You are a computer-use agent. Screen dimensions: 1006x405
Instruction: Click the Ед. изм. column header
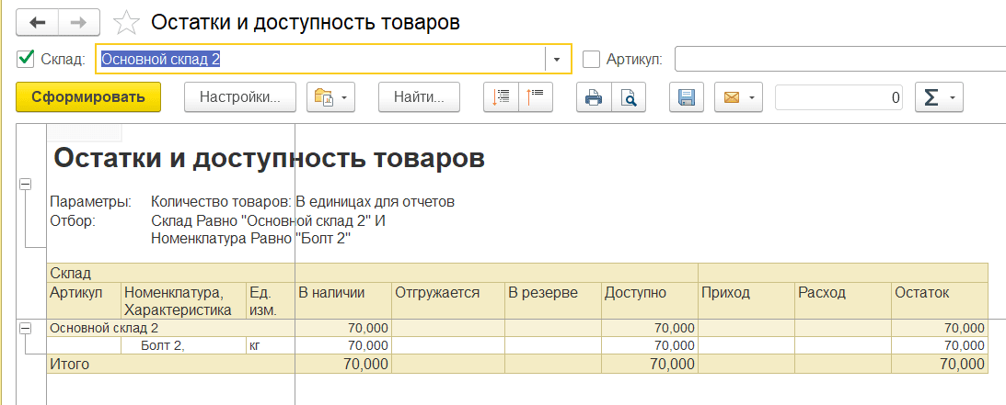point(270,300)
